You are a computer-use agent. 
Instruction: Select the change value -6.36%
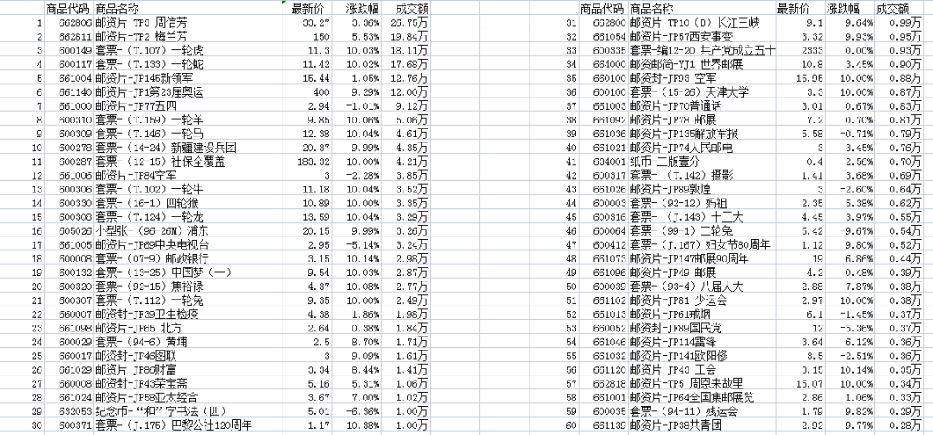[x=364, y=409]
